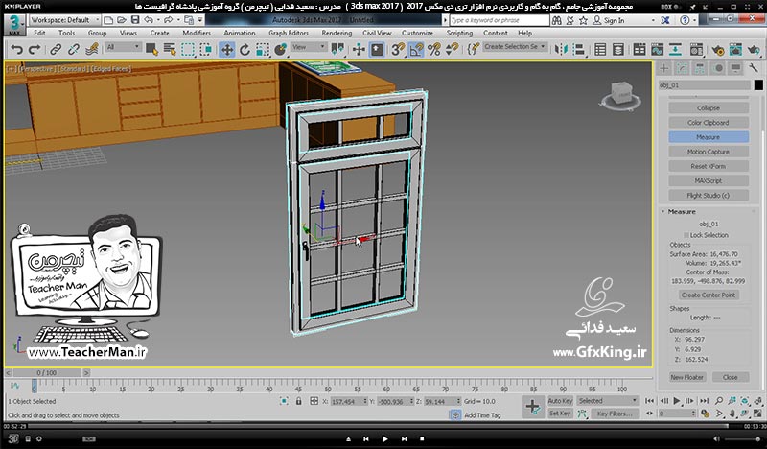Image resolution: width=767 pixels, height=449 pixels.
Task: Open the key mode 'Selected' dropdown
Action: tap(608, 400)
